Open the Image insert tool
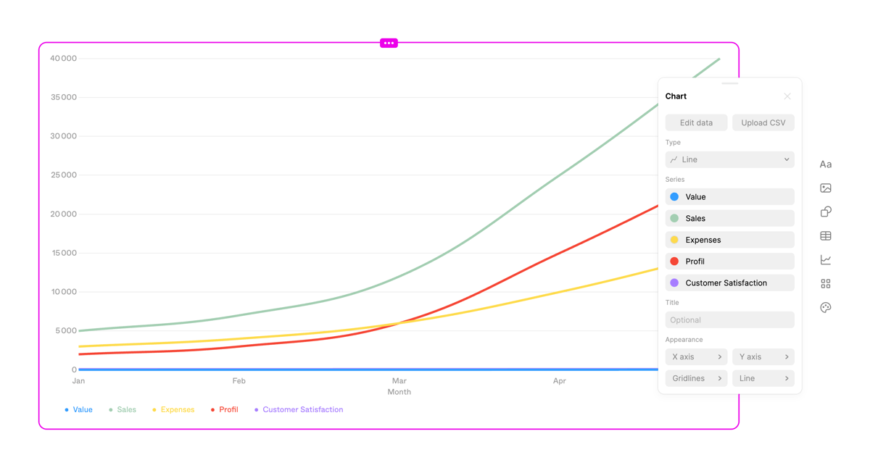 (825, 188)
